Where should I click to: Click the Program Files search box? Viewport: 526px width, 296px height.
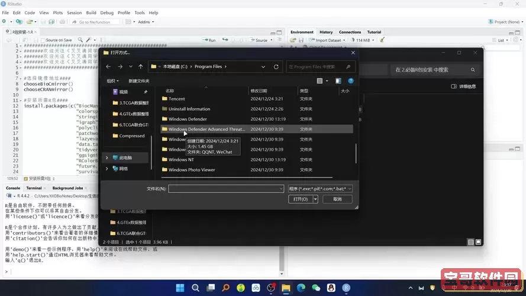click(x=320, y=67)
